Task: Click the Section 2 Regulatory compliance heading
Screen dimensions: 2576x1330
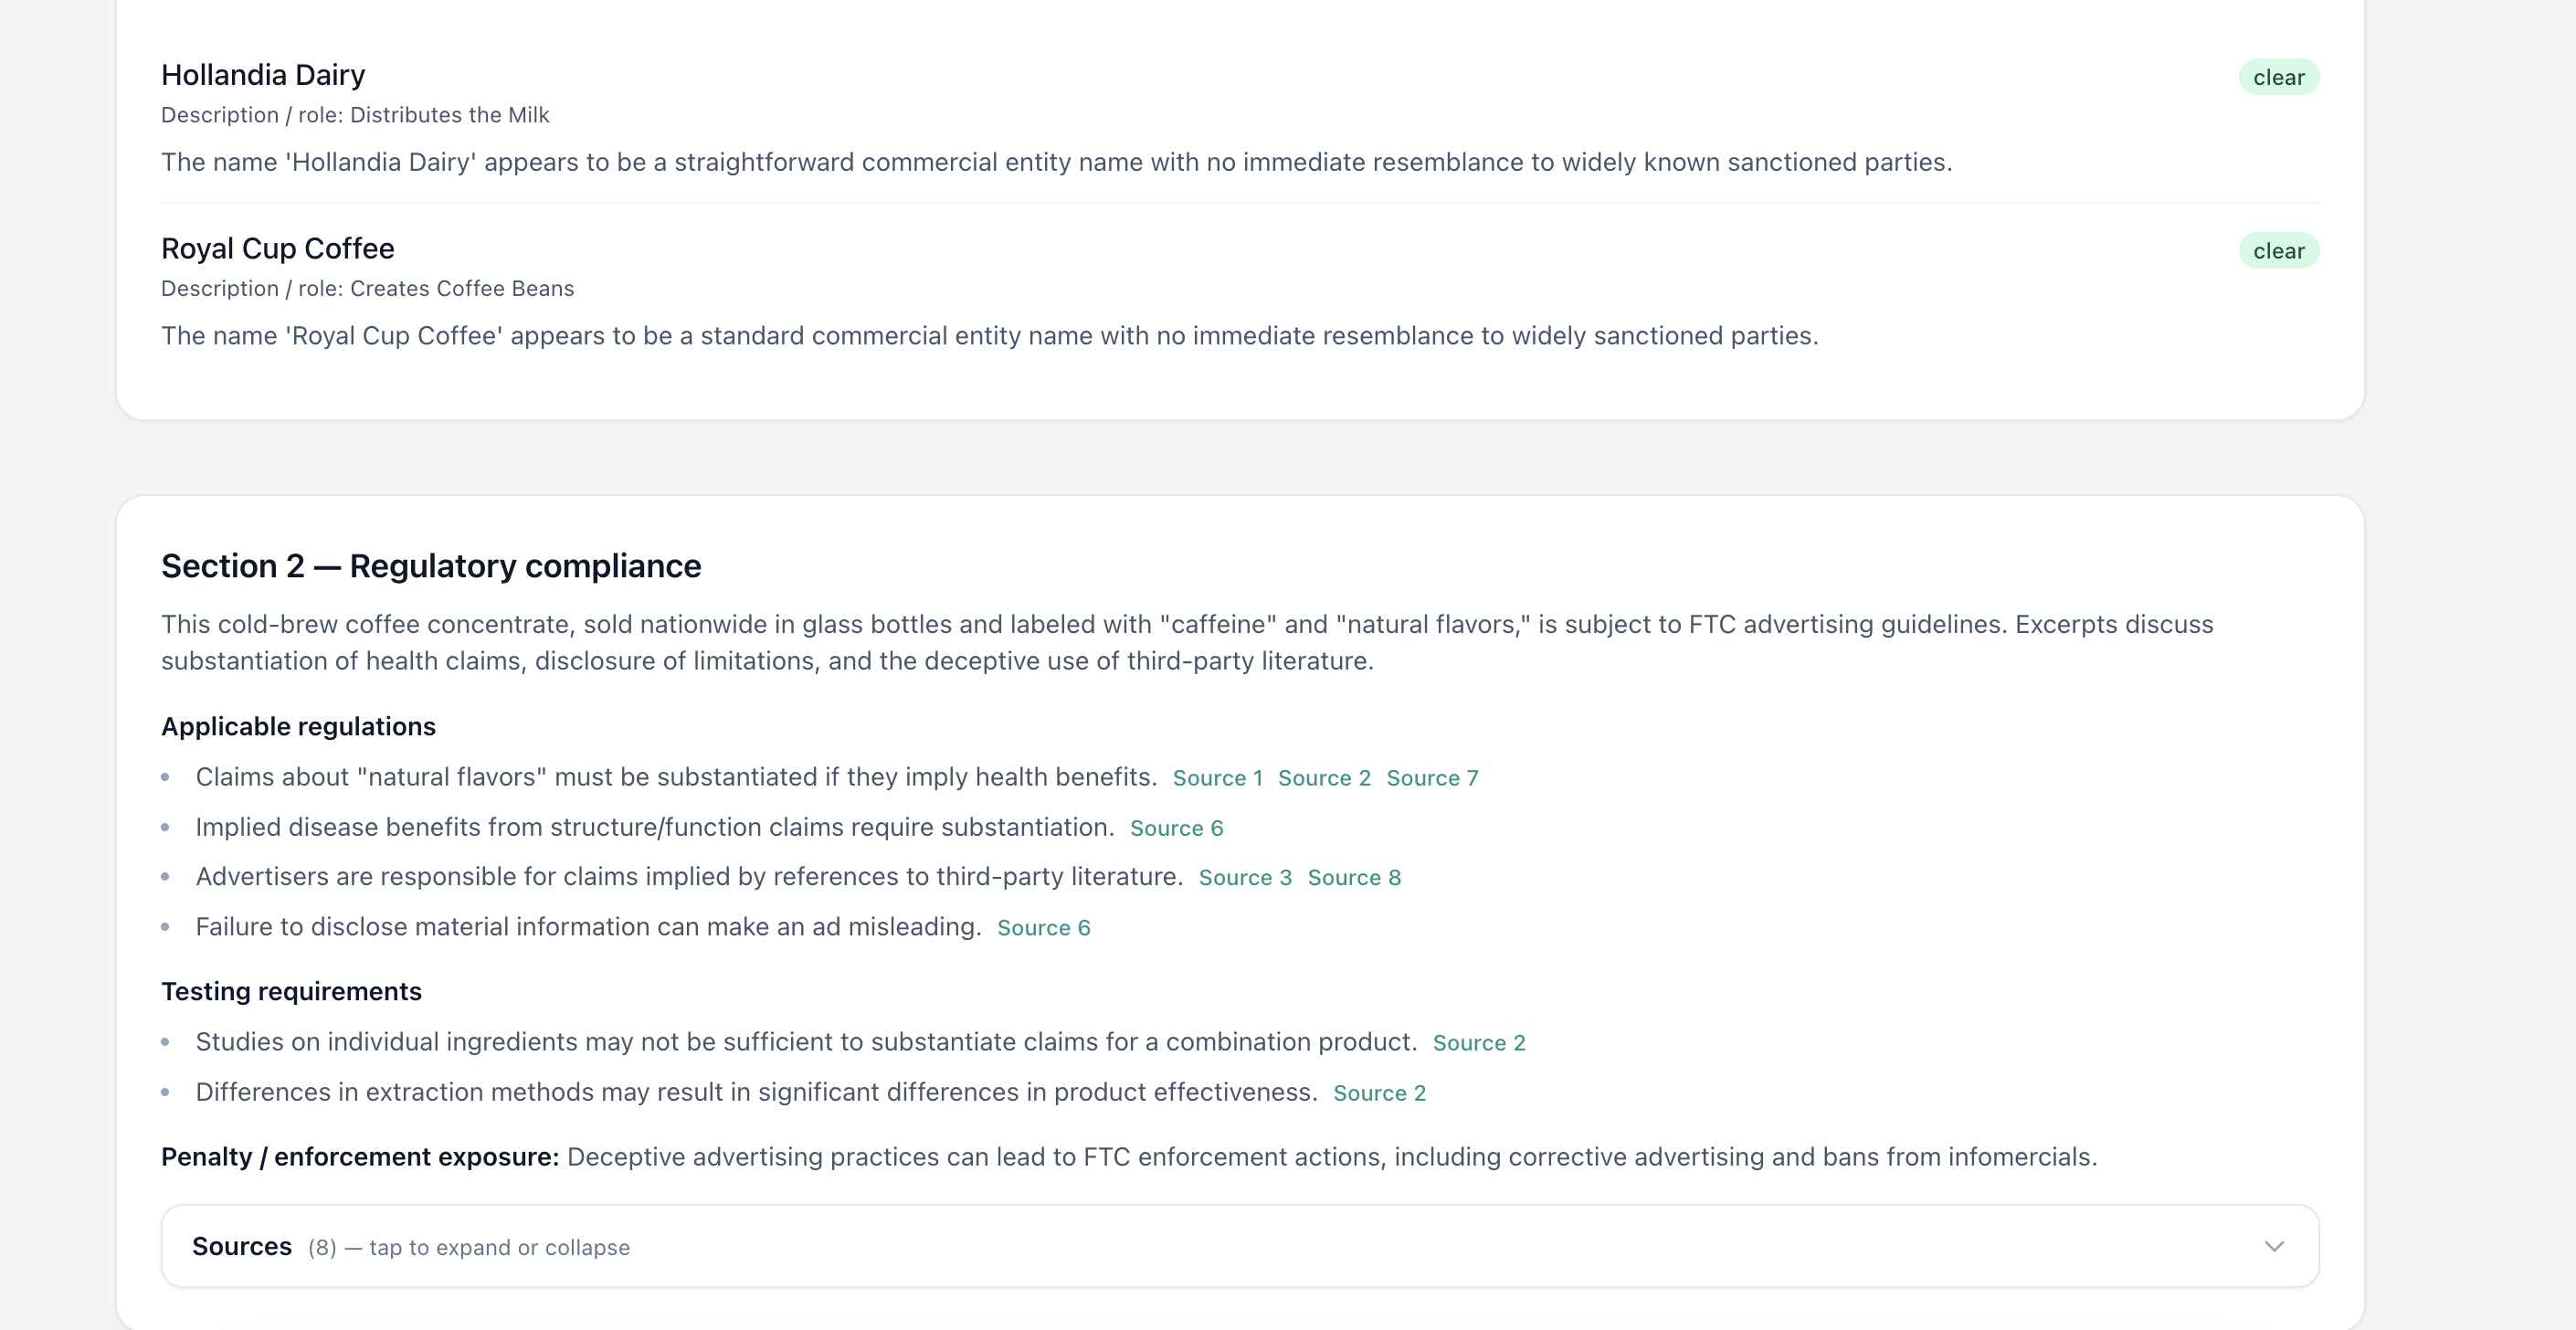Action: click(431, 566)
